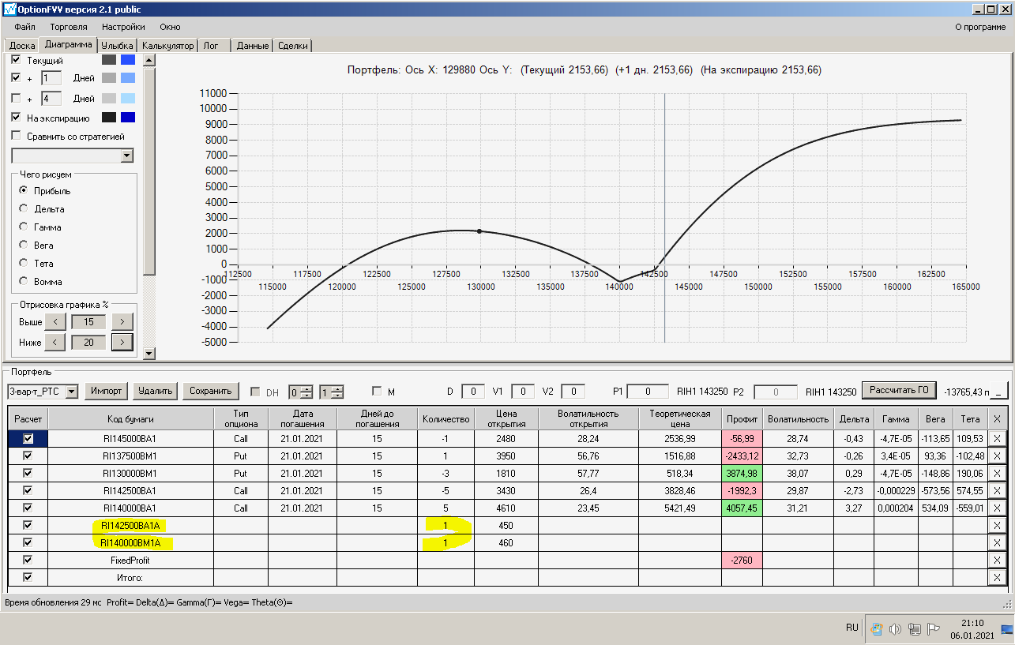The width and height of the screenshot is (1015, 645).
Task: Enable Сравнить со стратегией checkbox
Action: [x=16, y=136]
